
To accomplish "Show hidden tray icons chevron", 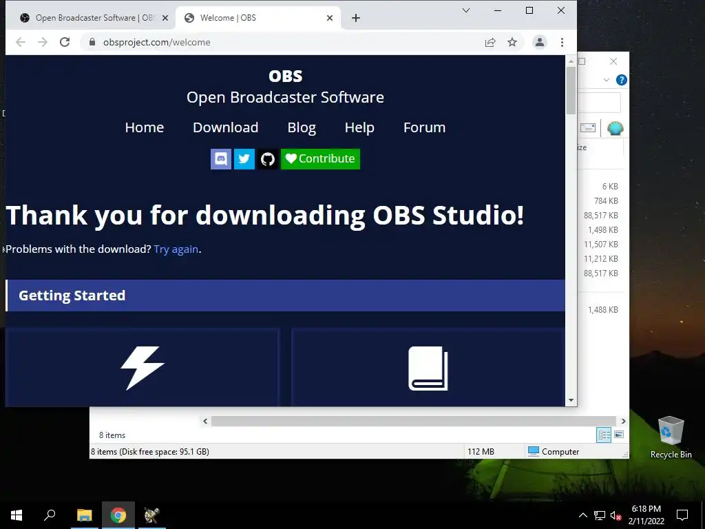I will [x=582, y=515].
